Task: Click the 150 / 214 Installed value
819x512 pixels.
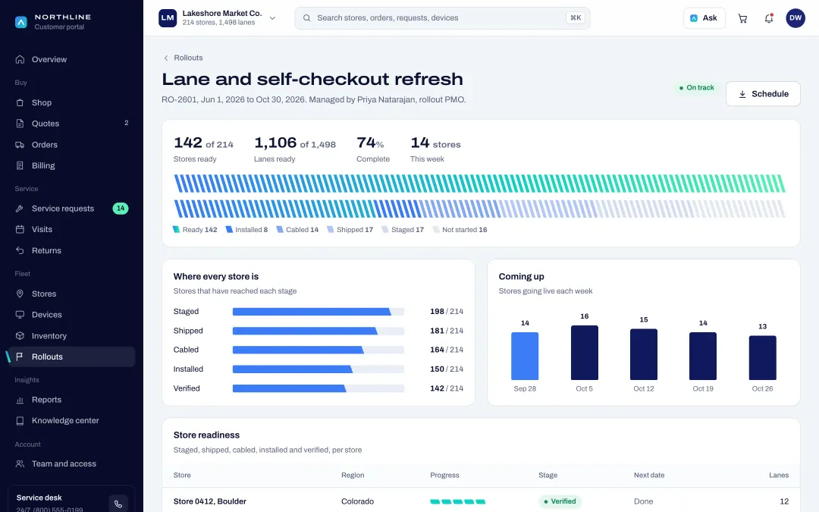Action: pyautogui.click(x=447, y=369)
